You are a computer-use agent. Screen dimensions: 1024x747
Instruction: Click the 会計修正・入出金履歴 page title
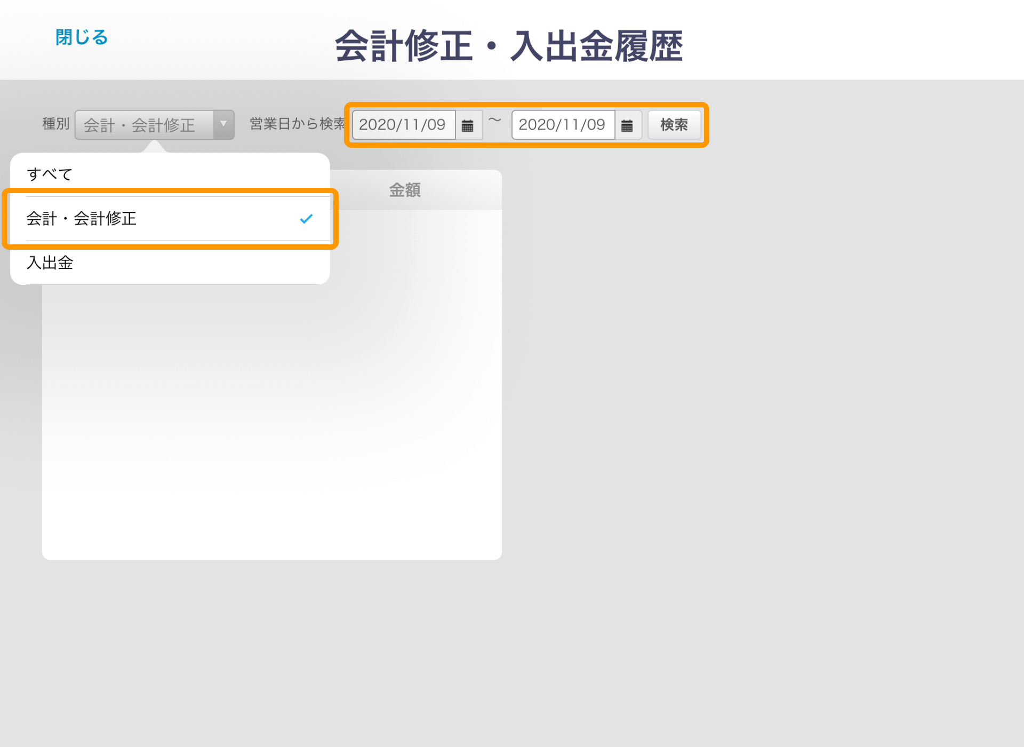point(508,46)
